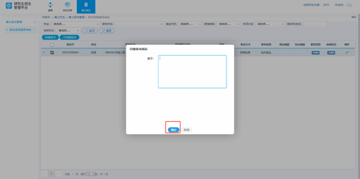
Task: Click the 关闭 button in dialog
Action: [186, 130]
